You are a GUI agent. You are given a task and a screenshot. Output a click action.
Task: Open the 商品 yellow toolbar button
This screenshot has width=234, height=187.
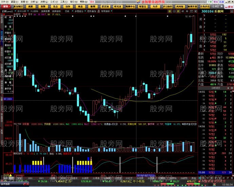(80, 6)
